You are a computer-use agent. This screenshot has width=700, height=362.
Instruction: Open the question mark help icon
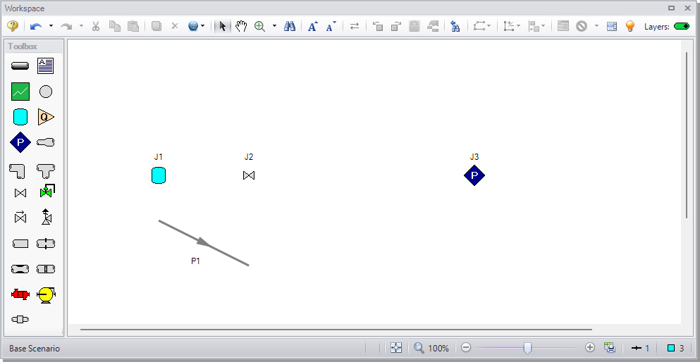pos(13,26)
